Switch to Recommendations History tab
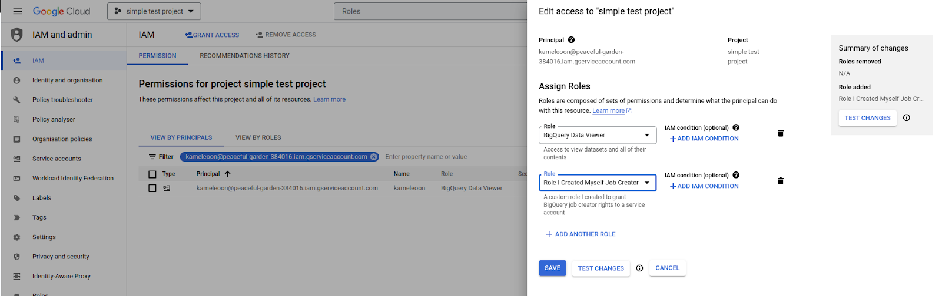This screenshot has height=296, width=942. pos(244,56)
